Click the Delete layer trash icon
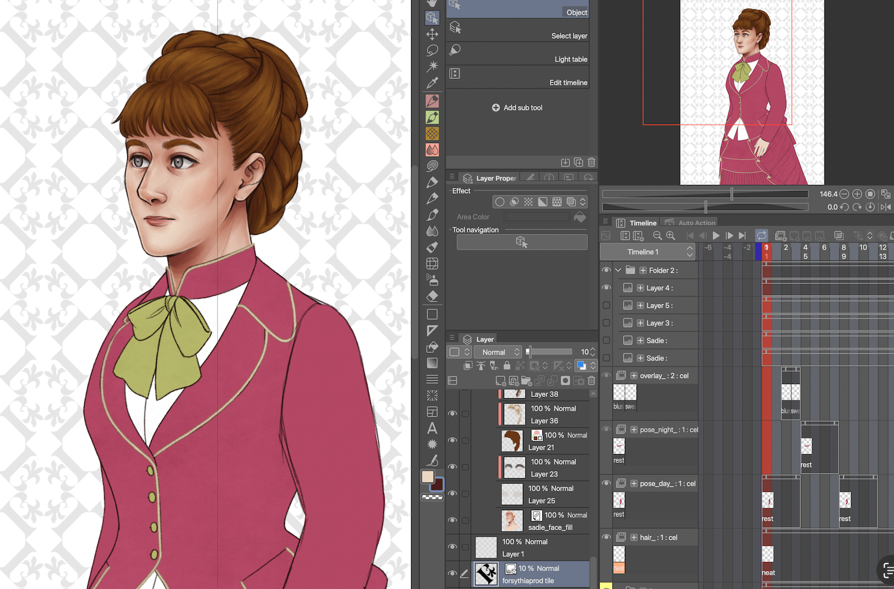 [591, 381]
